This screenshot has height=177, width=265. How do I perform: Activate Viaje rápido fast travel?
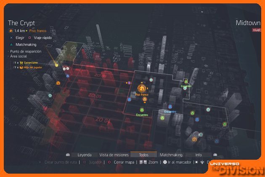pyautogui.click(x=43, y=38)
